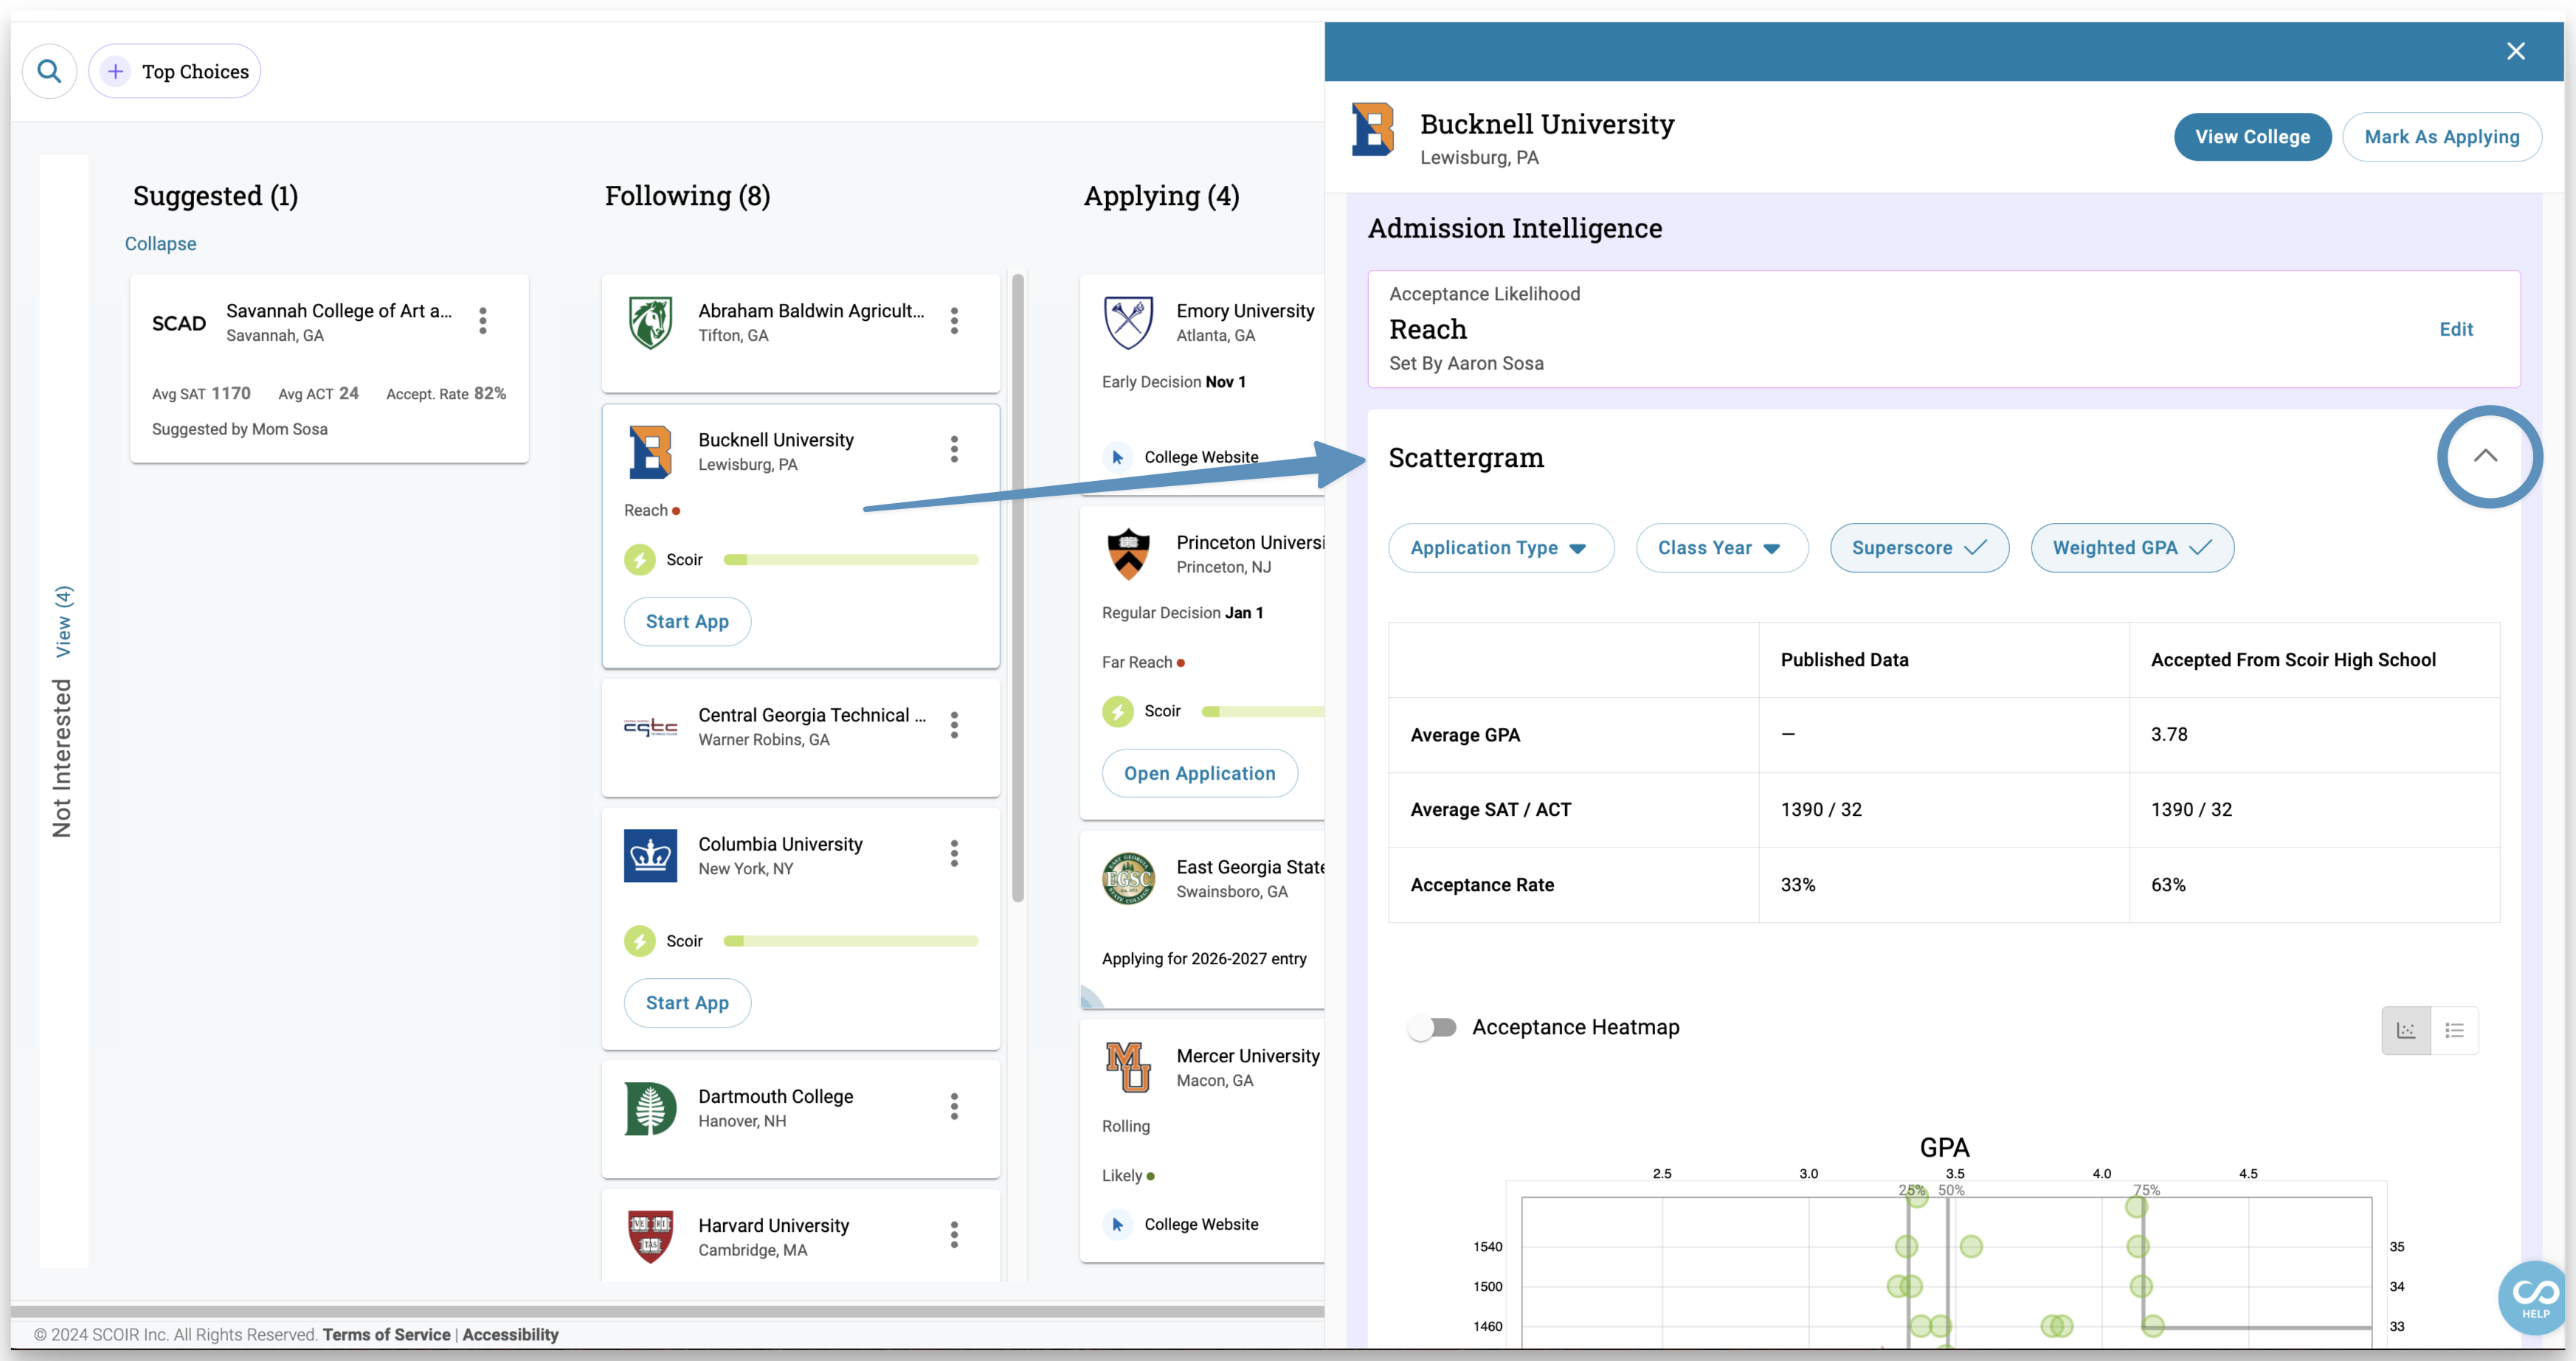Open the Harvard University card three-dot menu
The width and height of the screenshot is (2576, 1361).
point(954,1235)
